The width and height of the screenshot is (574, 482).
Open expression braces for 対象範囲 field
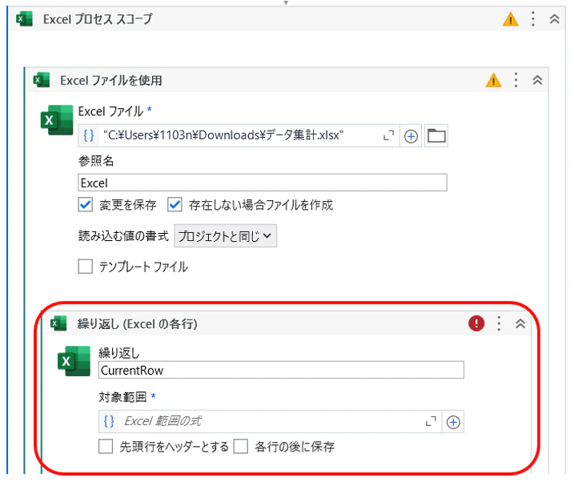tap(109, 422)
